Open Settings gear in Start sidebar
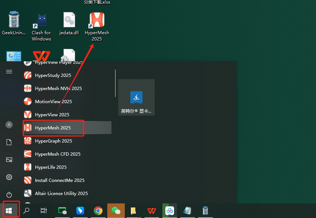The image size is (316, 218). click(x=9, y=177)
